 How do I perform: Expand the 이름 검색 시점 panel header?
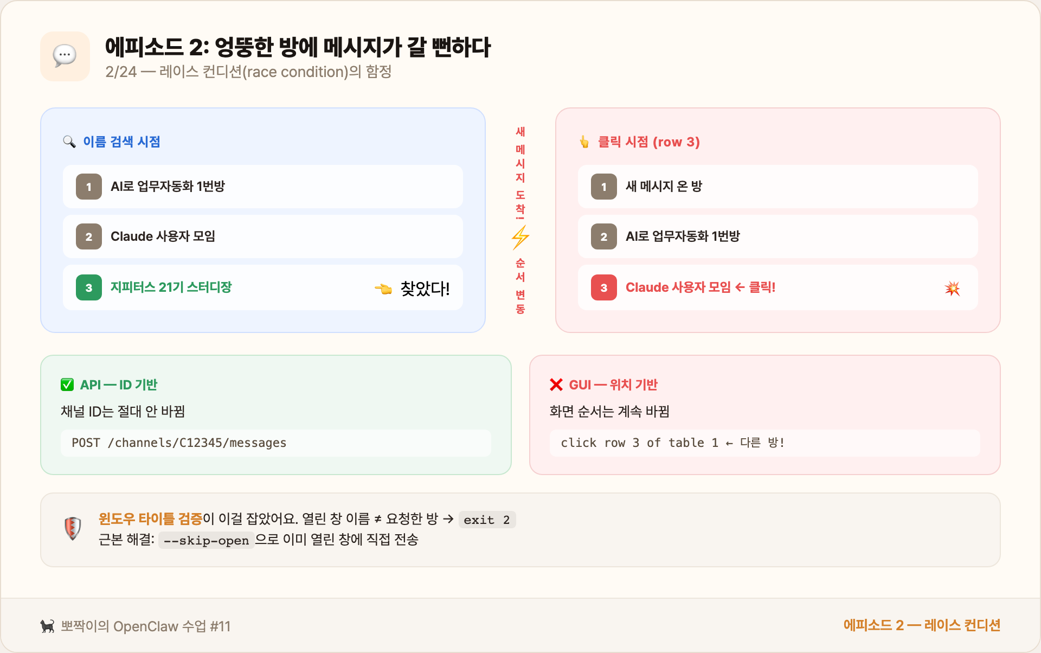pyautogui.click(x=123, y=142)
